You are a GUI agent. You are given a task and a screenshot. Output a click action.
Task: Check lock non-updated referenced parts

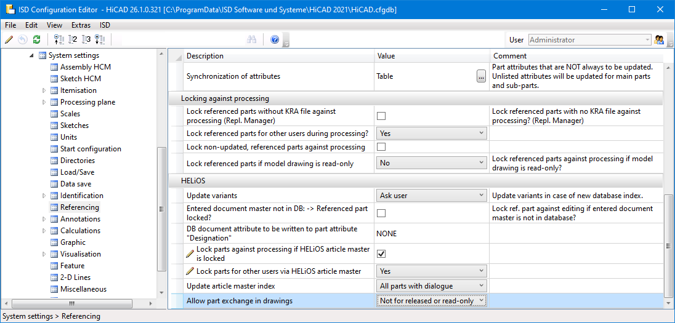[381, 147]
